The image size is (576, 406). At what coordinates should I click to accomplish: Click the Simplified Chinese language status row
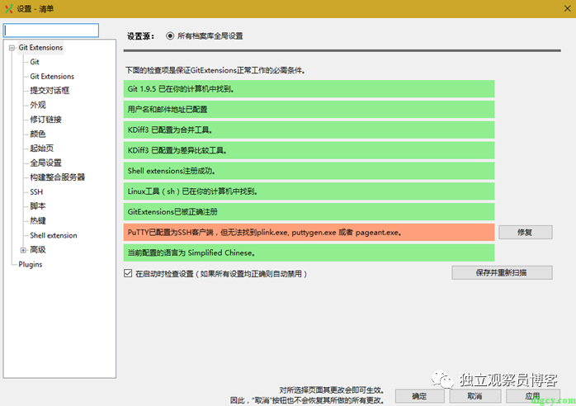(309, 253)
